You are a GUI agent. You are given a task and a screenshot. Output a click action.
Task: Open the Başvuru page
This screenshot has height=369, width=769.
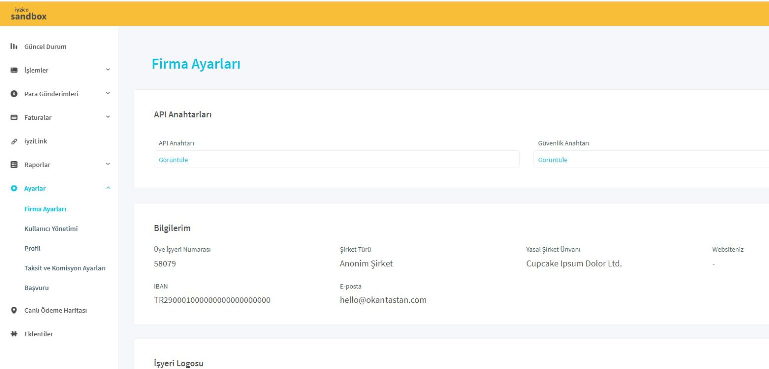click(x=35, y=288)
